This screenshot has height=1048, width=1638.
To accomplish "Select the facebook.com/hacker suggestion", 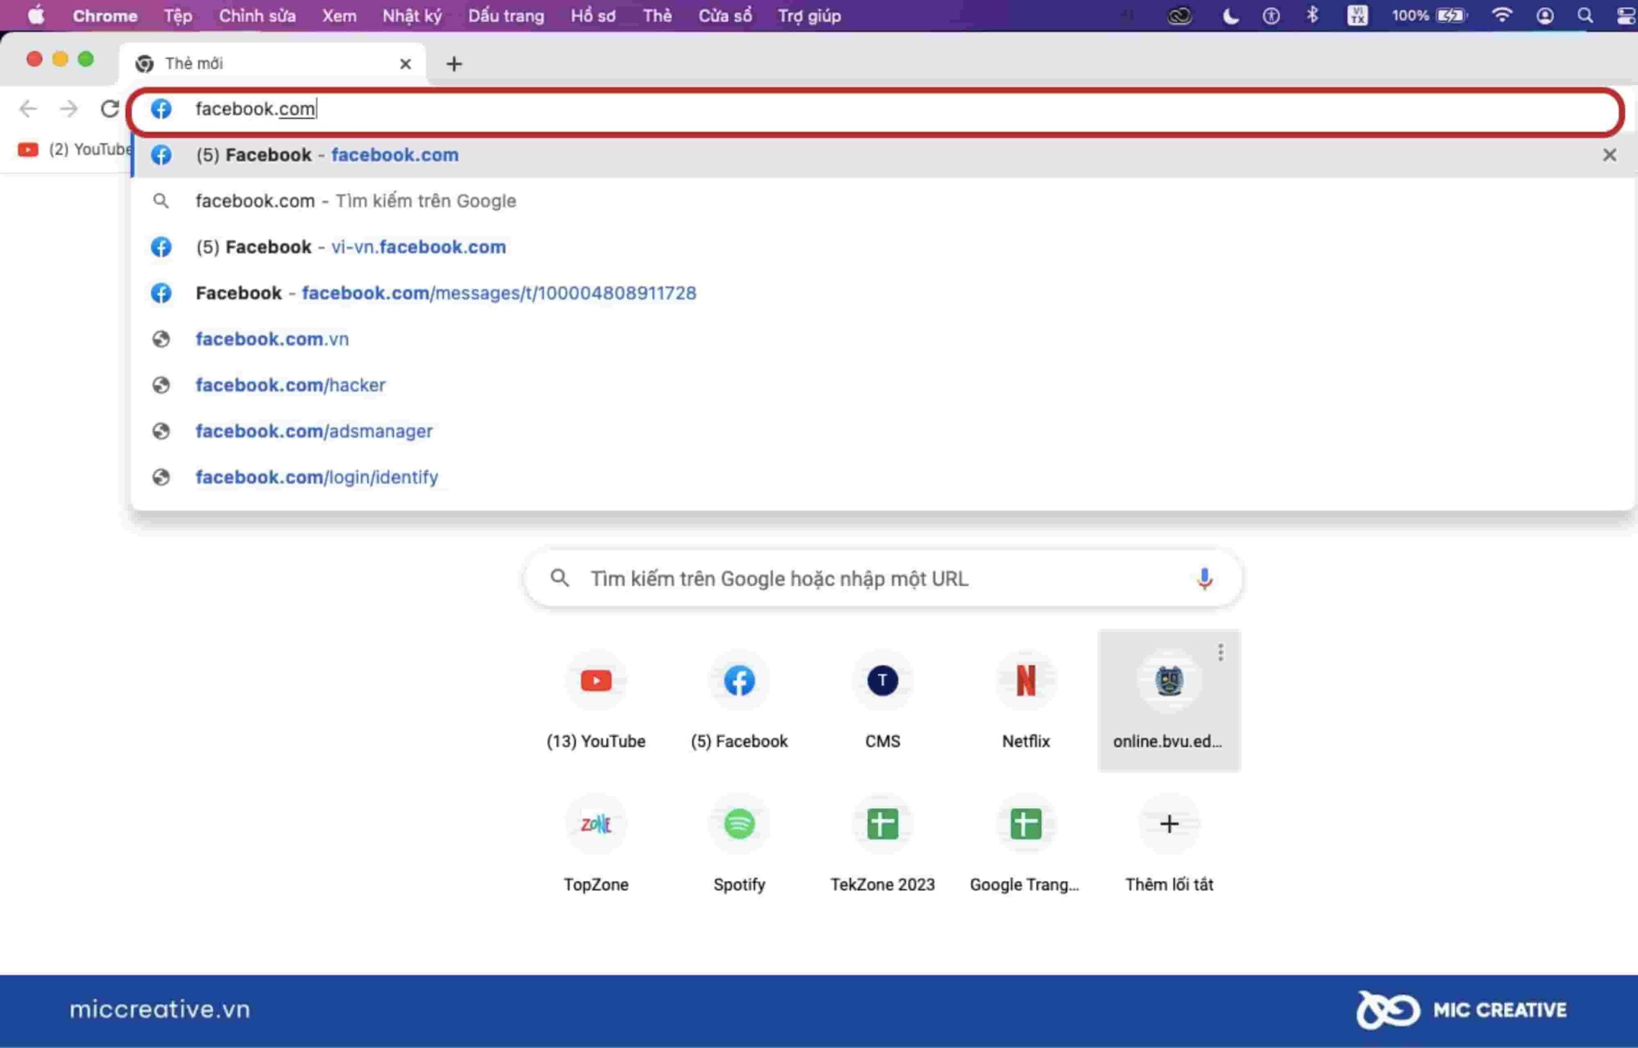I will 884,385.
